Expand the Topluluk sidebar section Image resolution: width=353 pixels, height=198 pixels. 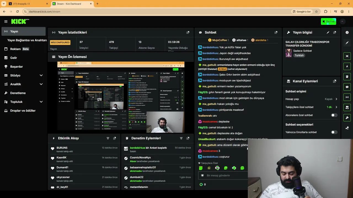pos(41,102)
